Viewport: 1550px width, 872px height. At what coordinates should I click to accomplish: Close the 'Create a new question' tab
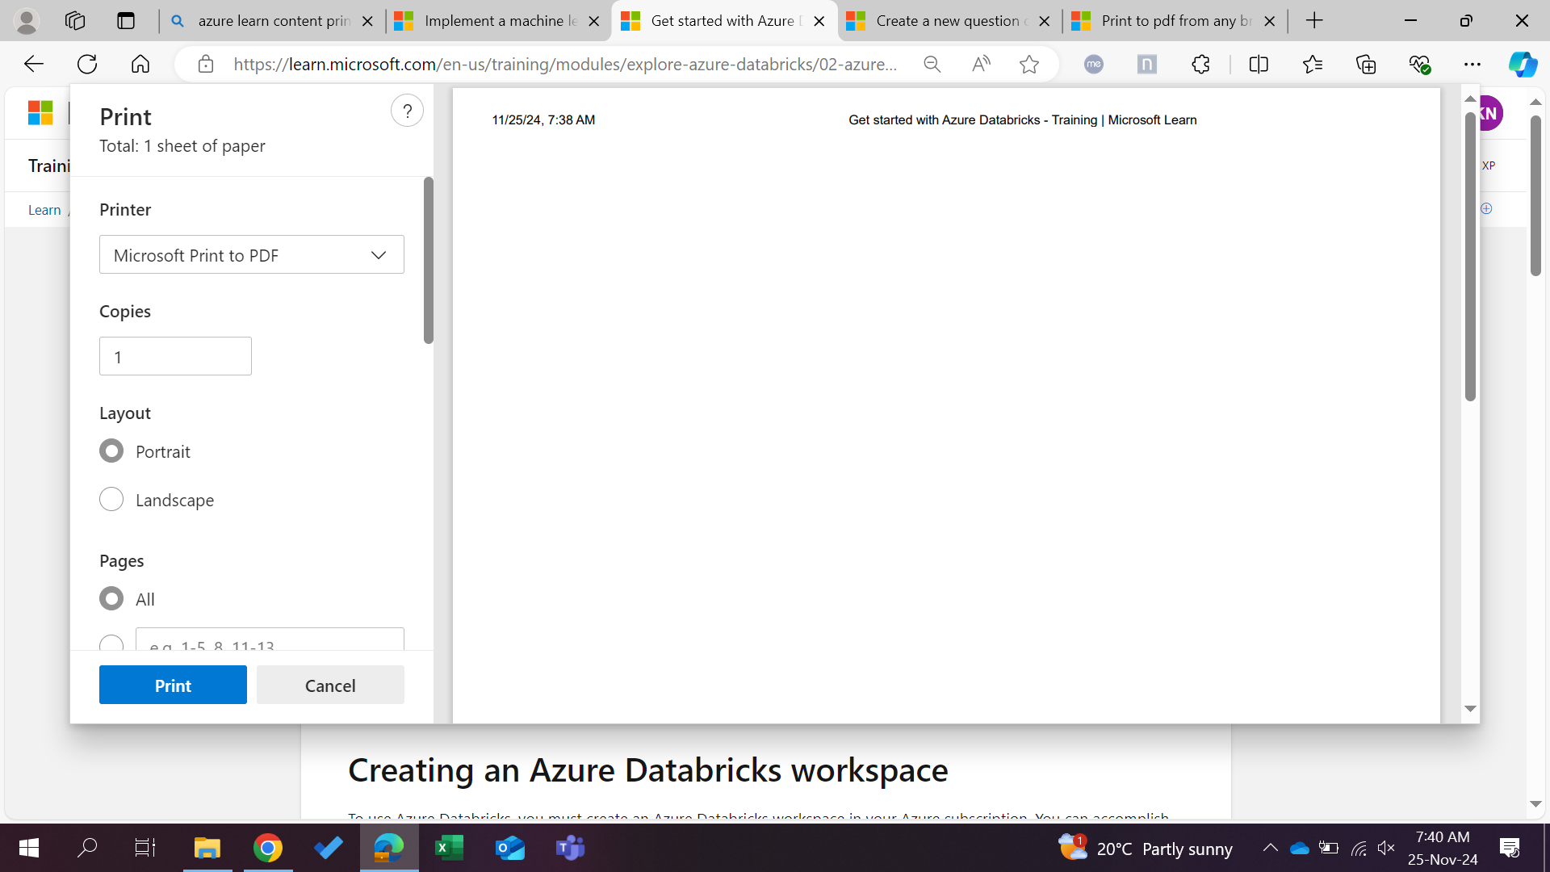(1045, 21)
